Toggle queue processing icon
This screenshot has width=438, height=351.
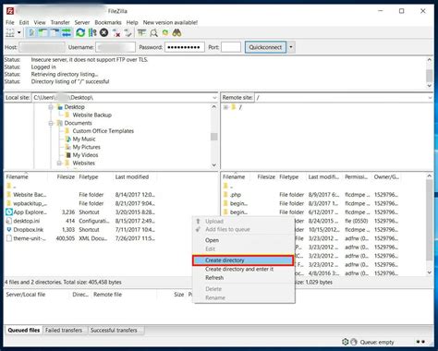92,32
